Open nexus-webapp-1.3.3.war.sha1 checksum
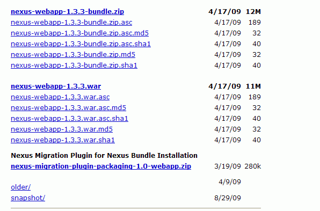Image resolution: width=320 pixels, height=211 pixels. pos(63,140)
